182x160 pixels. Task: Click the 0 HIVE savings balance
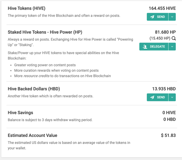point(169,113)
